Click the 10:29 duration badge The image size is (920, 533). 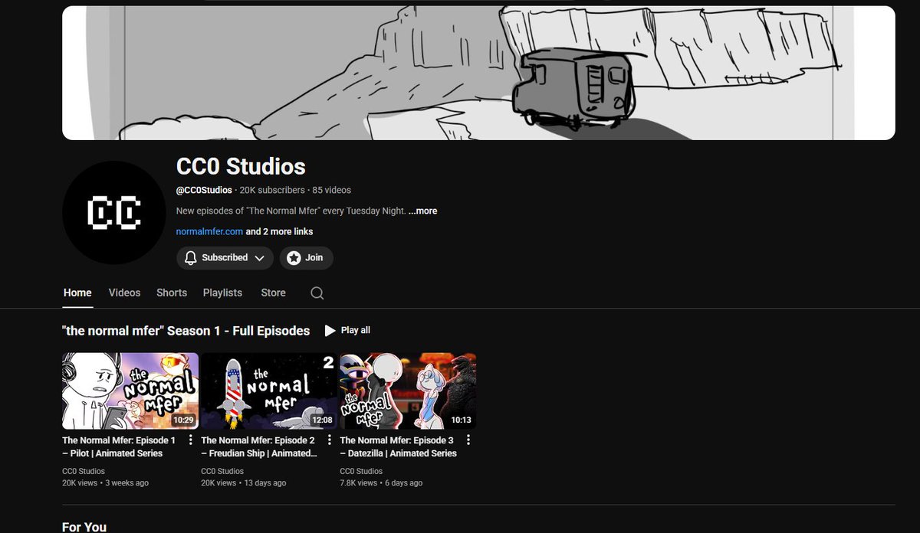[183, 420]
